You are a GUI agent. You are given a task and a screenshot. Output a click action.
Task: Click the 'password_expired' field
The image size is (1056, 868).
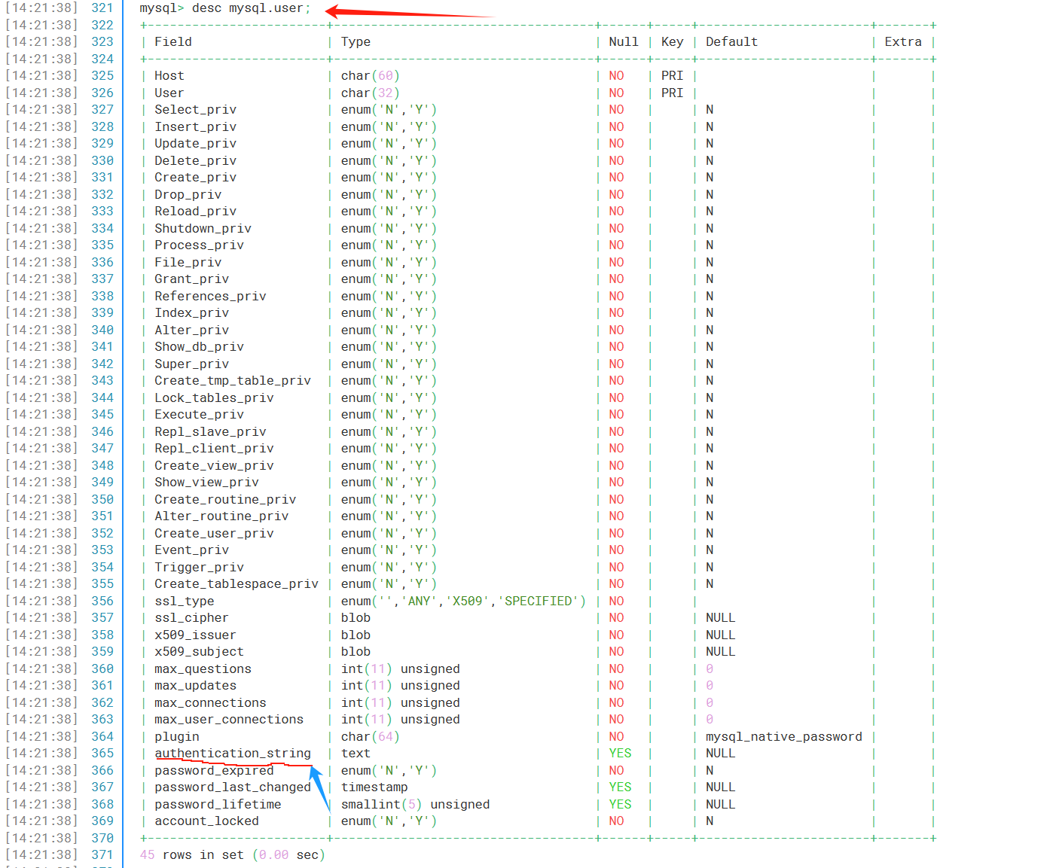pyautogui.click(x=215, y=771)
